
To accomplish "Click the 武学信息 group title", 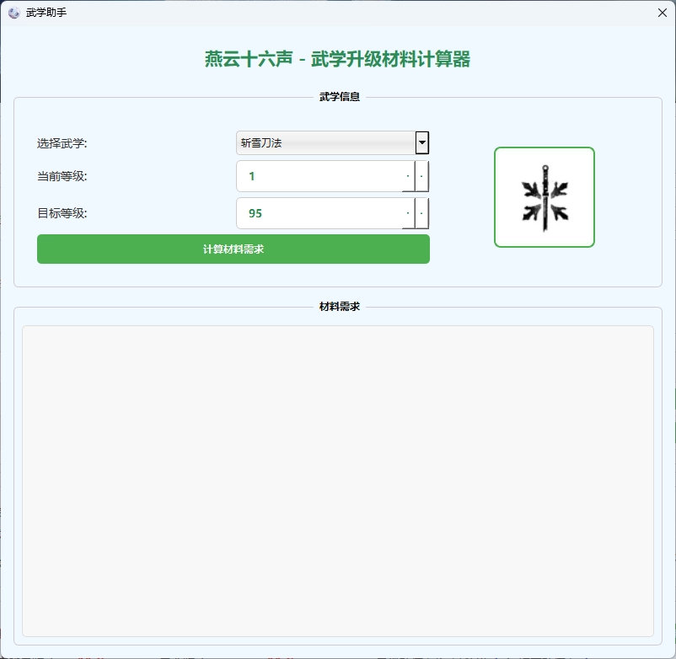I will tap(340, 97).
